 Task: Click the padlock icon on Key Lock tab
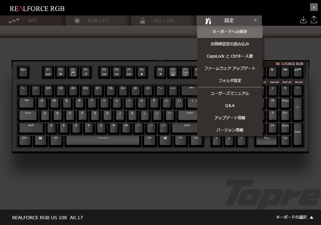pos(143,21)
